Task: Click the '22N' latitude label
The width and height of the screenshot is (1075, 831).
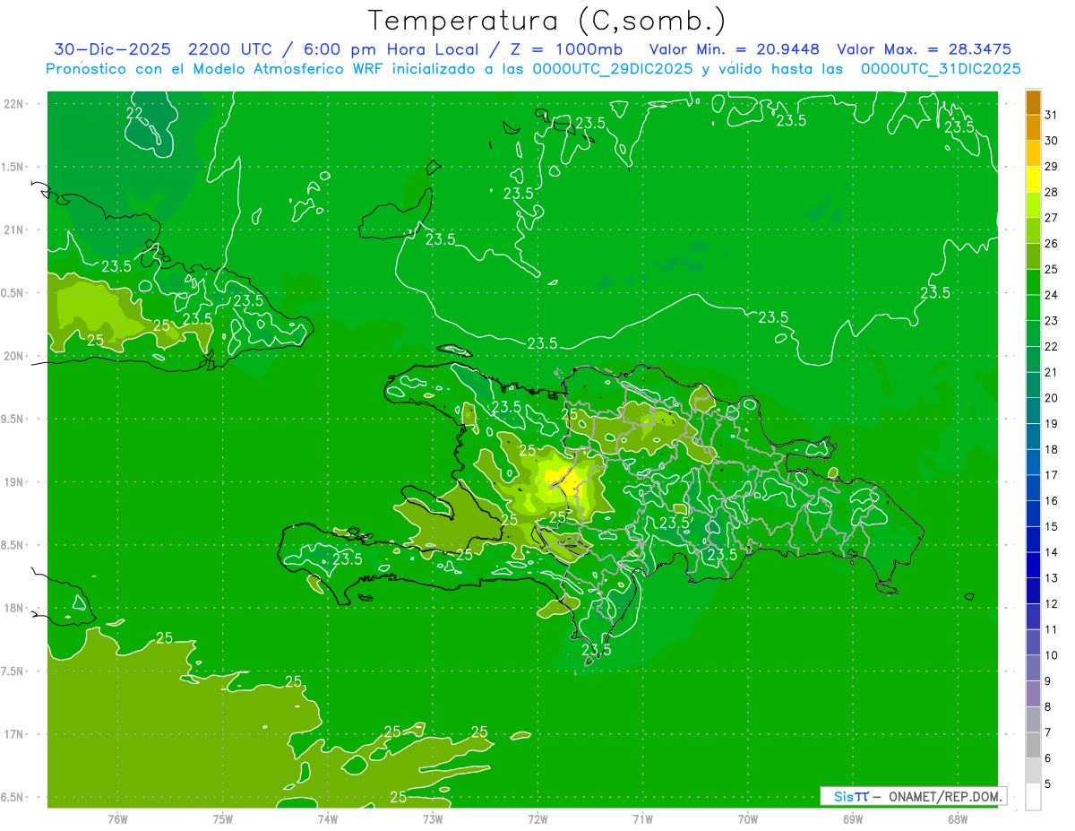Action: click(13, 104)
